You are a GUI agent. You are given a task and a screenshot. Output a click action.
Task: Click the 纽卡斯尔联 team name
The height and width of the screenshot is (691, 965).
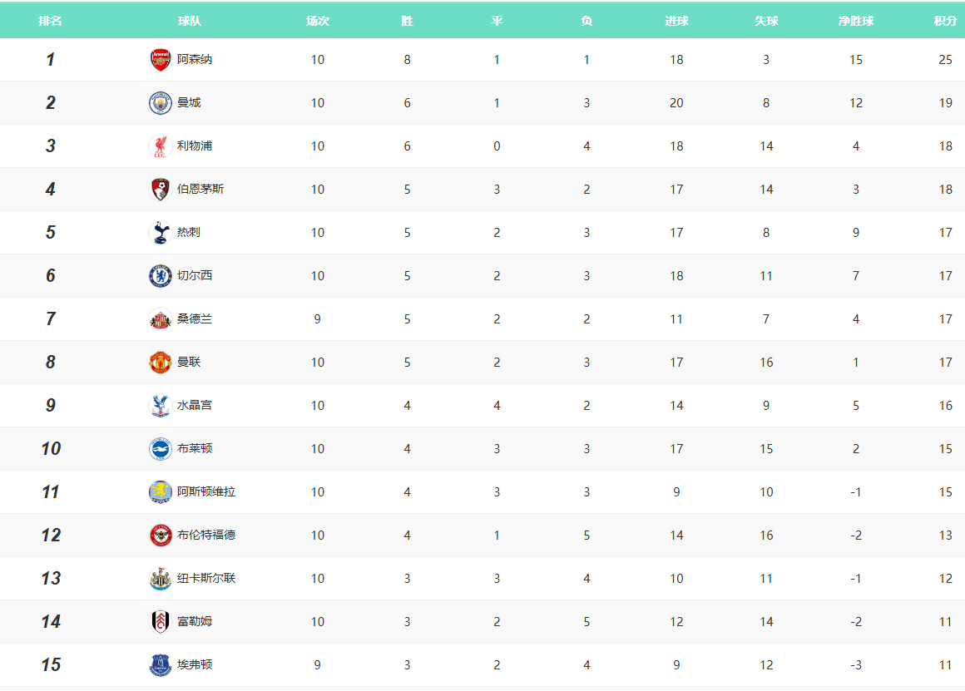(206, 579)
